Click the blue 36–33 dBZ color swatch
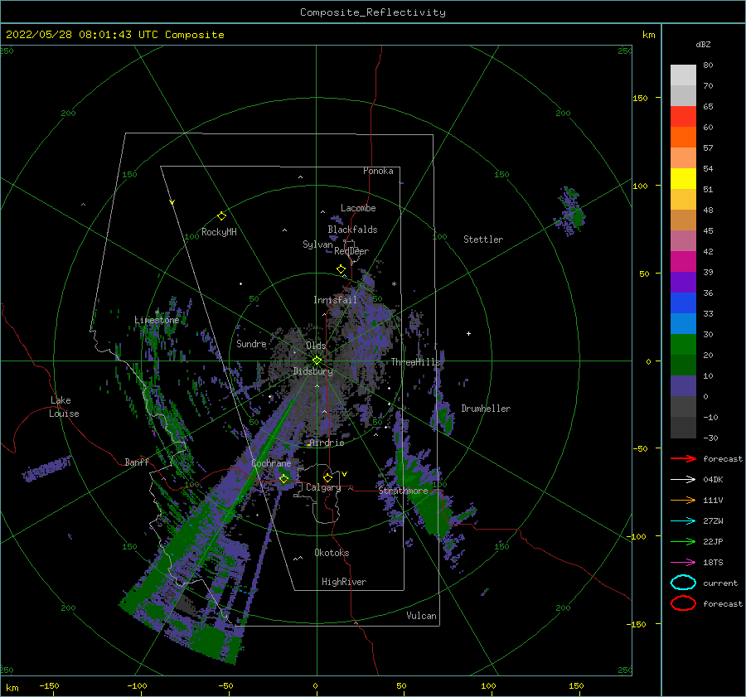 [x=683, y=303]
